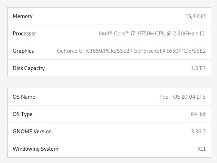Viewport: 217px width, 163px height.
Task: Click the GNOME Version label
Action: coord(32,131)
